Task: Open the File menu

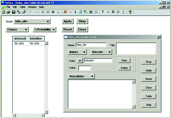Action: click(x=8, y=7)
